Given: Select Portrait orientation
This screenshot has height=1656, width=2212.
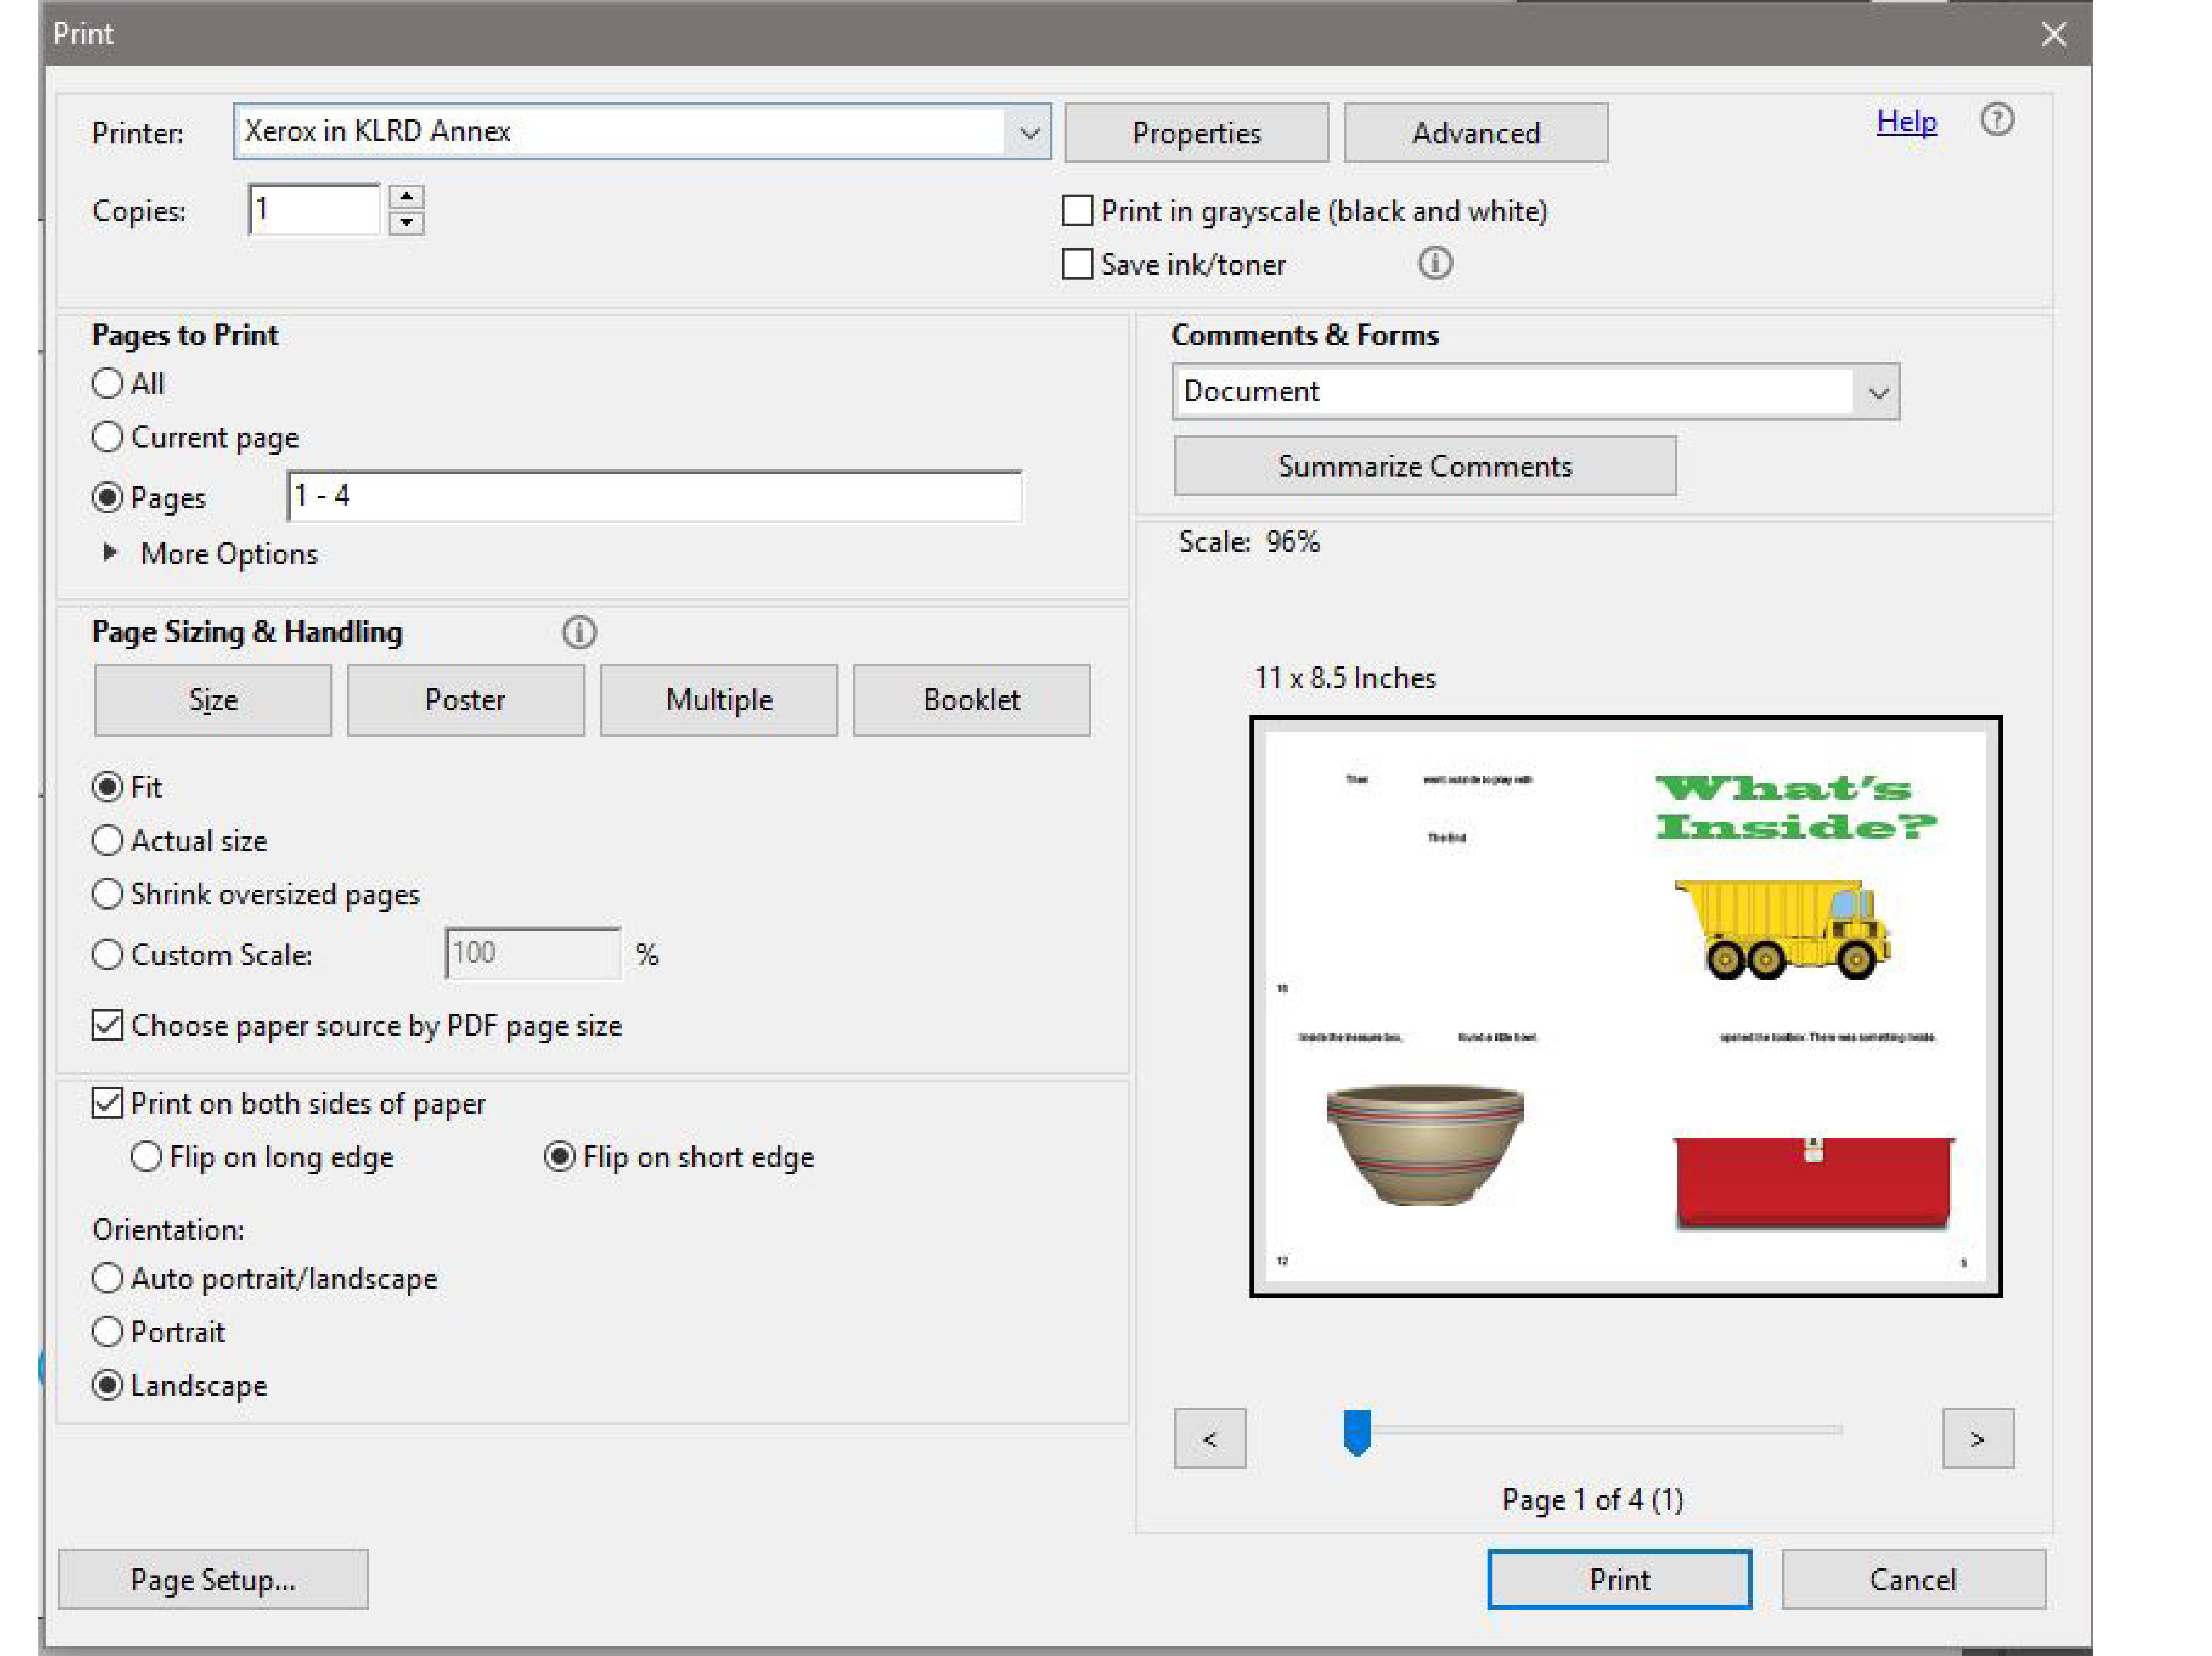Looking at the screenshot, I should (x=107, y=1332).
